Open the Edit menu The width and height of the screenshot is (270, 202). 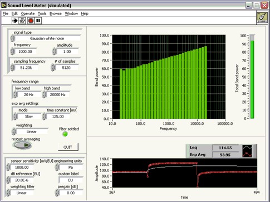(14, 13)
